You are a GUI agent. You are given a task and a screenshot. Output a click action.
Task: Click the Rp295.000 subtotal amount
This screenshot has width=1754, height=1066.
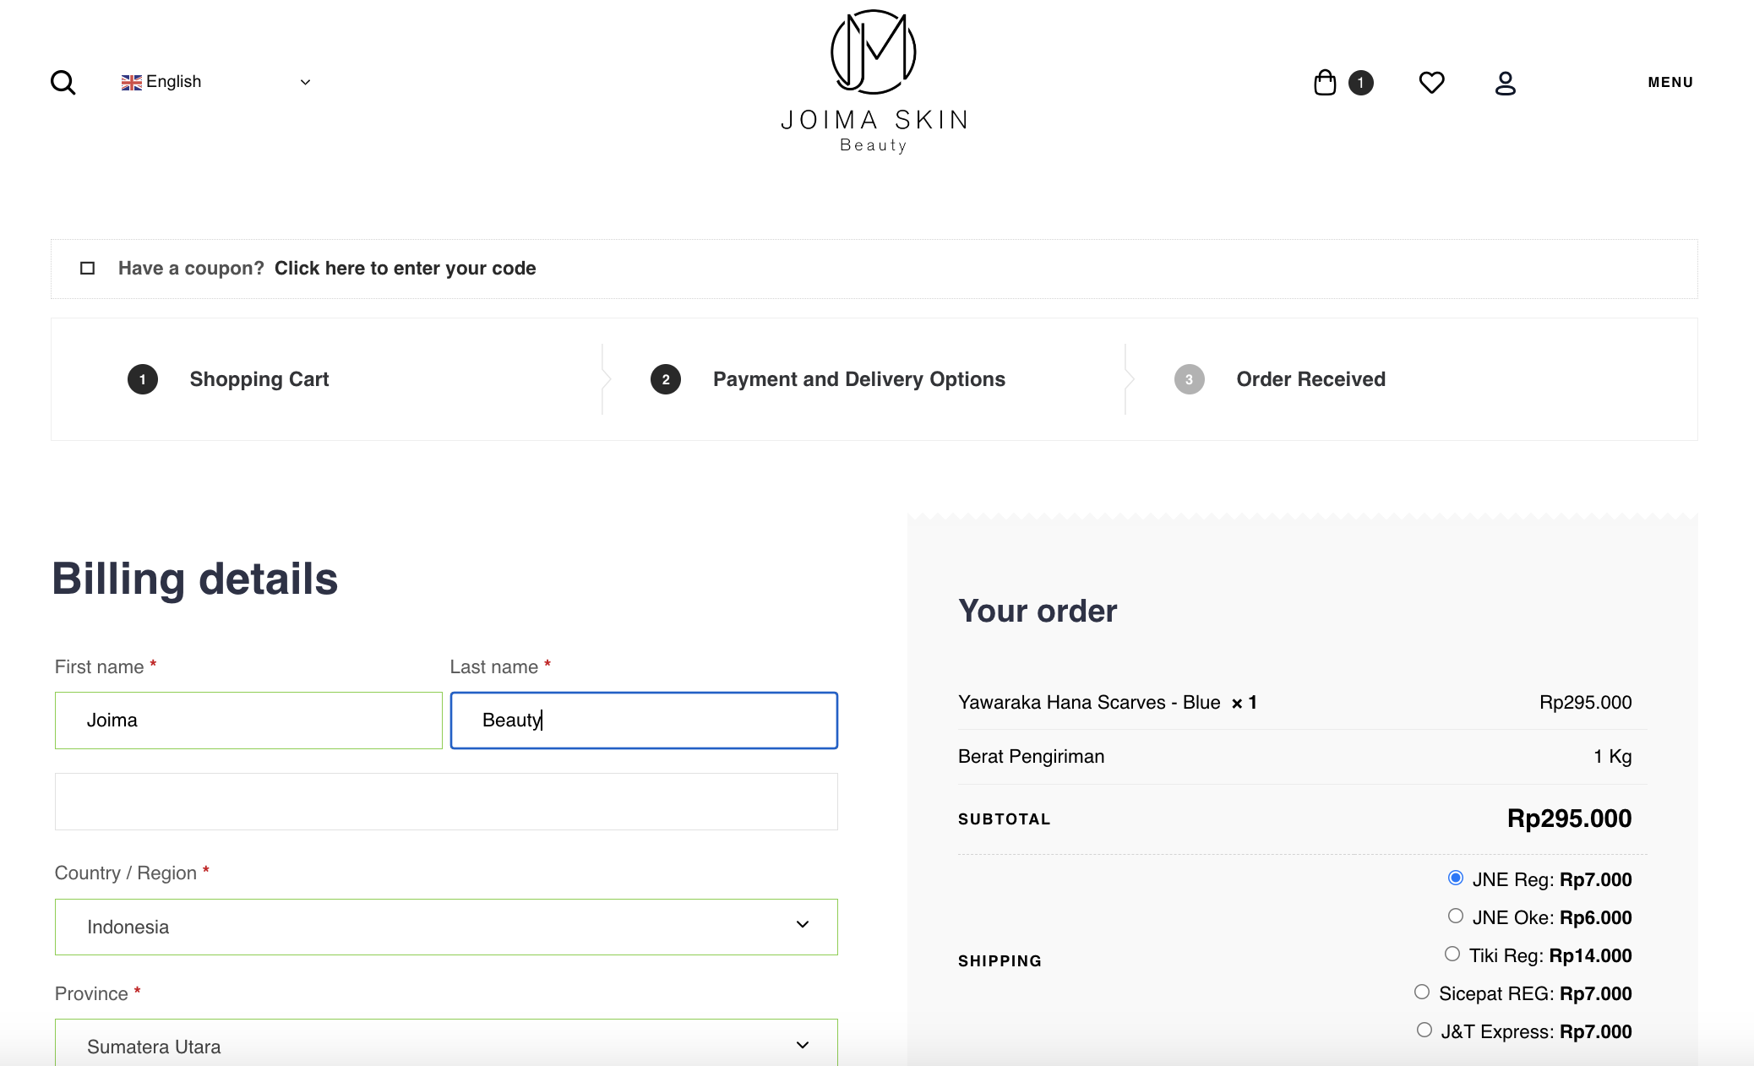tap(1569, 819)
